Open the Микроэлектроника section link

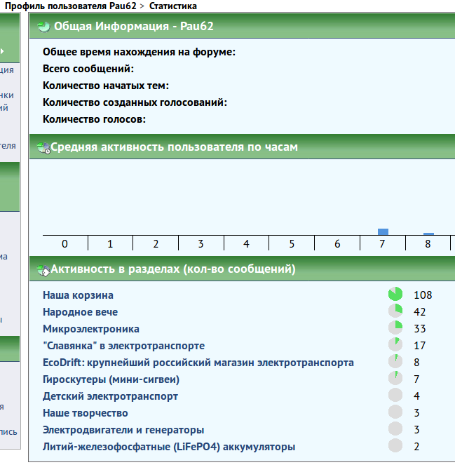coord(91,329)
